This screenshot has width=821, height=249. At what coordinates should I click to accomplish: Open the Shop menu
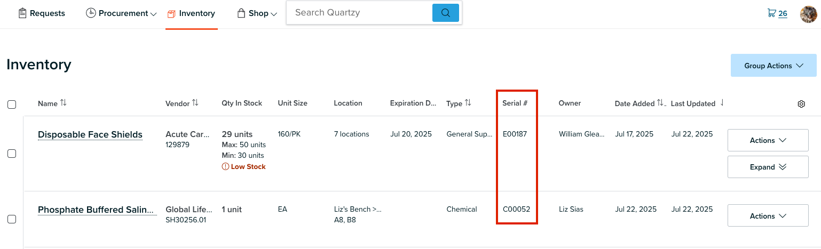tap(257, 13)
